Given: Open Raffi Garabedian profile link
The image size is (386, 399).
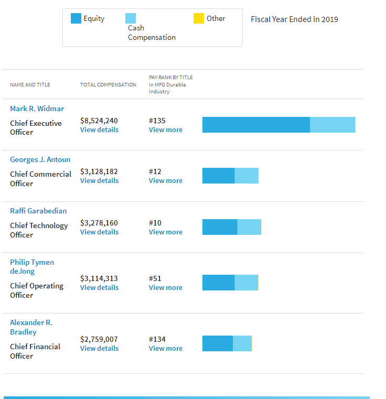Looking at the screenshot, I should point(38,211).
